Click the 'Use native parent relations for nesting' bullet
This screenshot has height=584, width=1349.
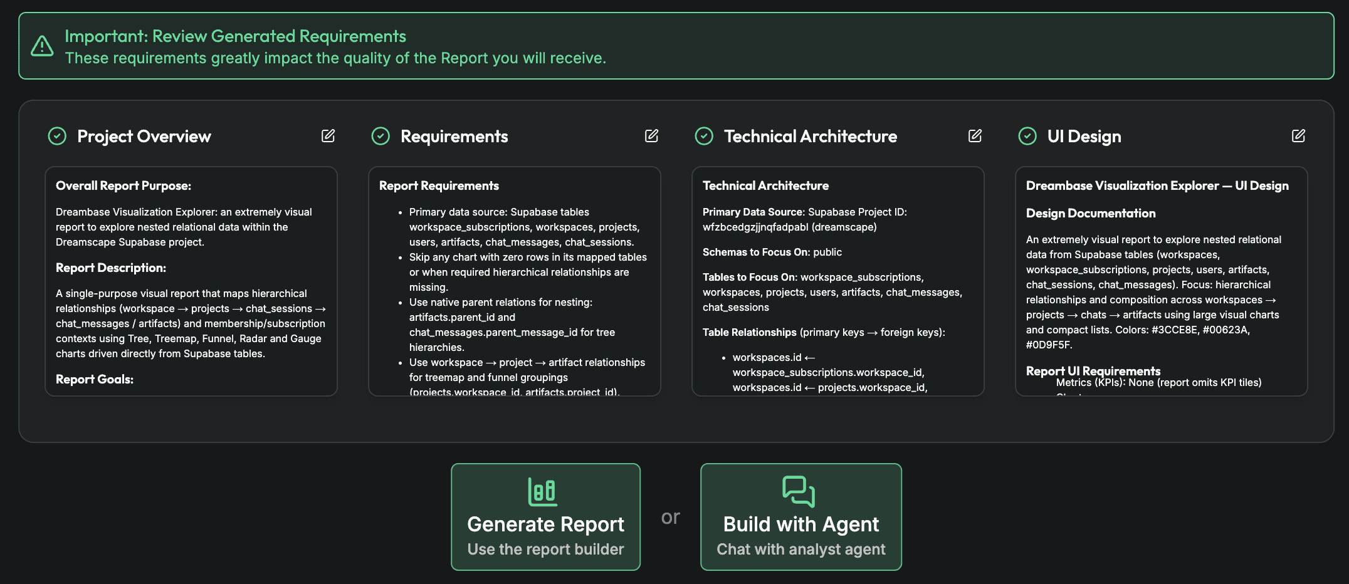[512, 325]
